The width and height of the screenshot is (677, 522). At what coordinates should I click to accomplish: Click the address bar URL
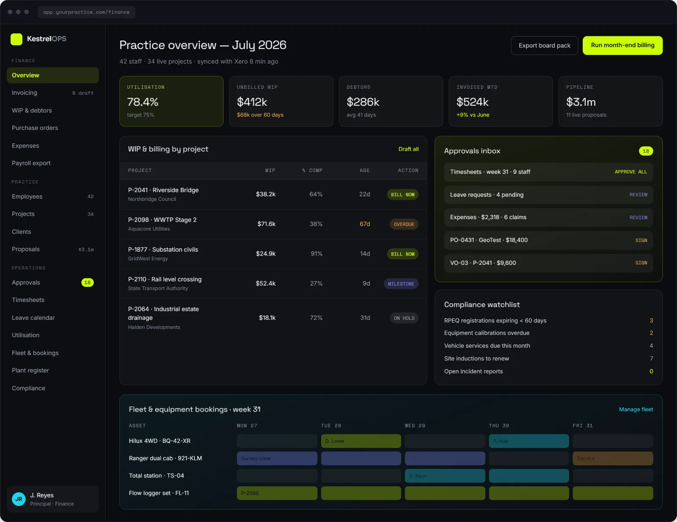[86, 12]
